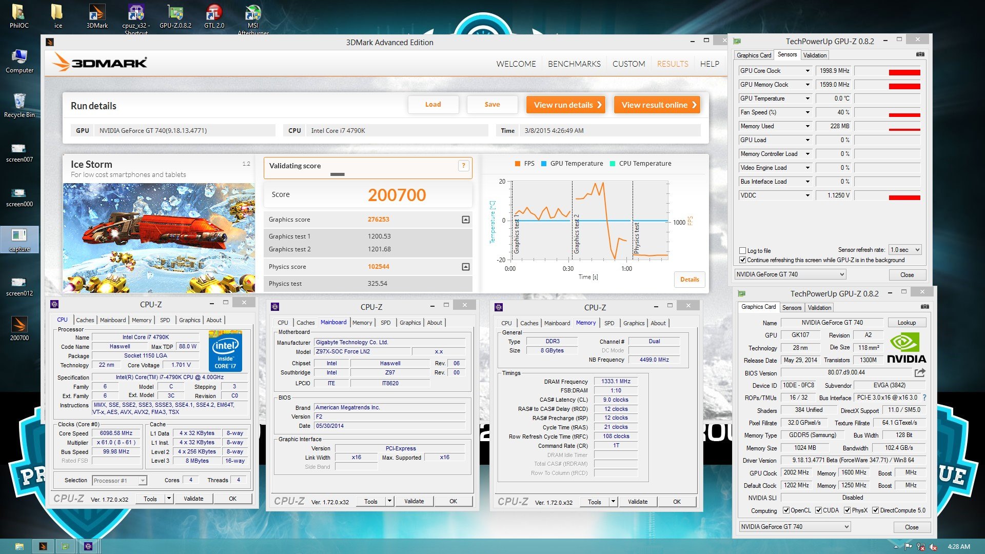Open Computer desktop icon
The width and height of the screenshot is (985, 554).
point(19,61)
